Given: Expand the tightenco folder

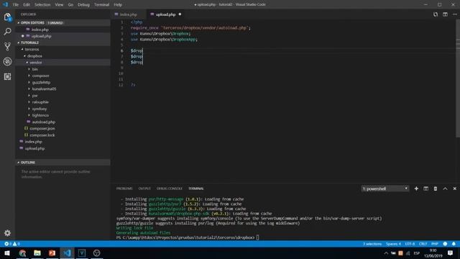Looking at the screenshot, I should 40,115.
